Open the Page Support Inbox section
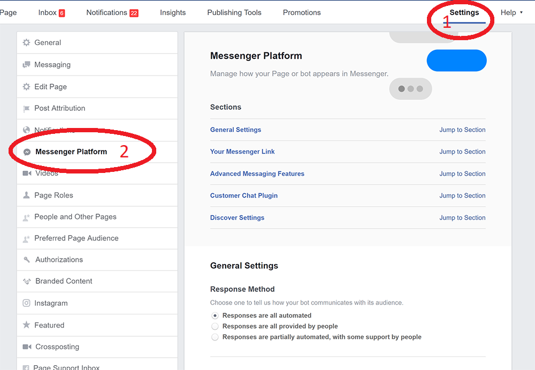This screenshot has height=370, width=535. click(x=67, y=366)
